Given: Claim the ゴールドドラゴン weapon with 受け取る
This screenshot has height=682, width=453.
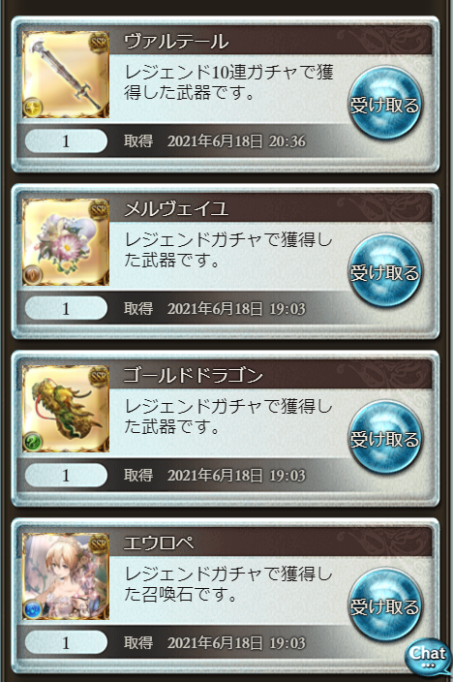Looking at the screenshot, I should point(384,437).
